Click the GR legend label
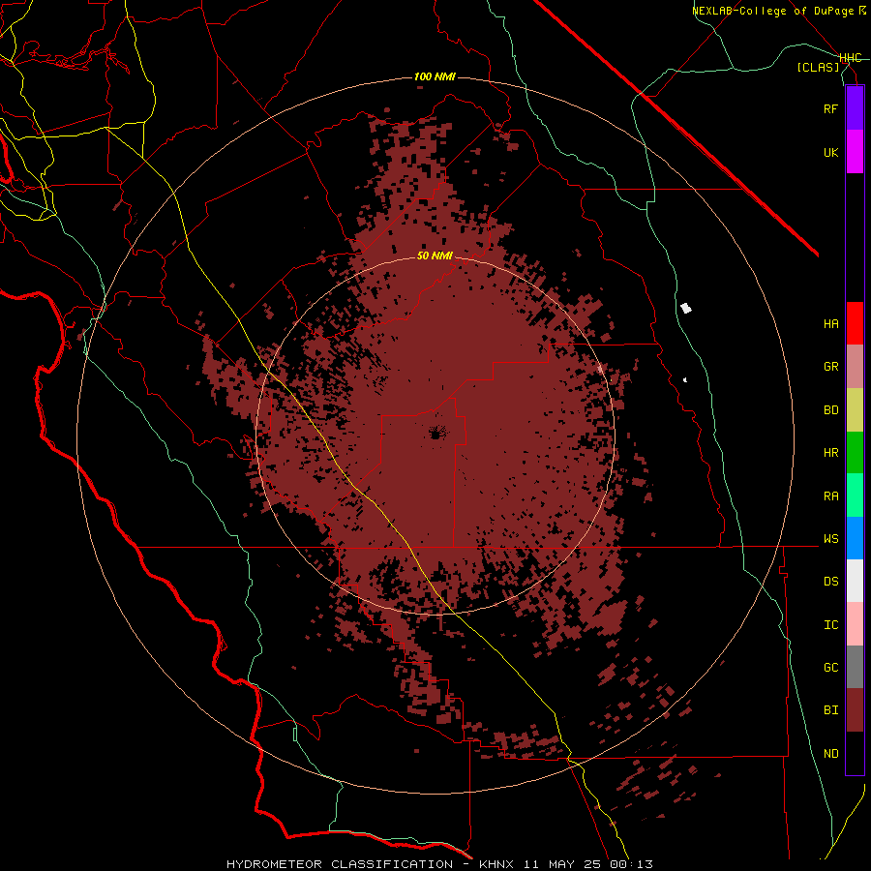Viewport: 871px width, 871px height. coord(830,367)
